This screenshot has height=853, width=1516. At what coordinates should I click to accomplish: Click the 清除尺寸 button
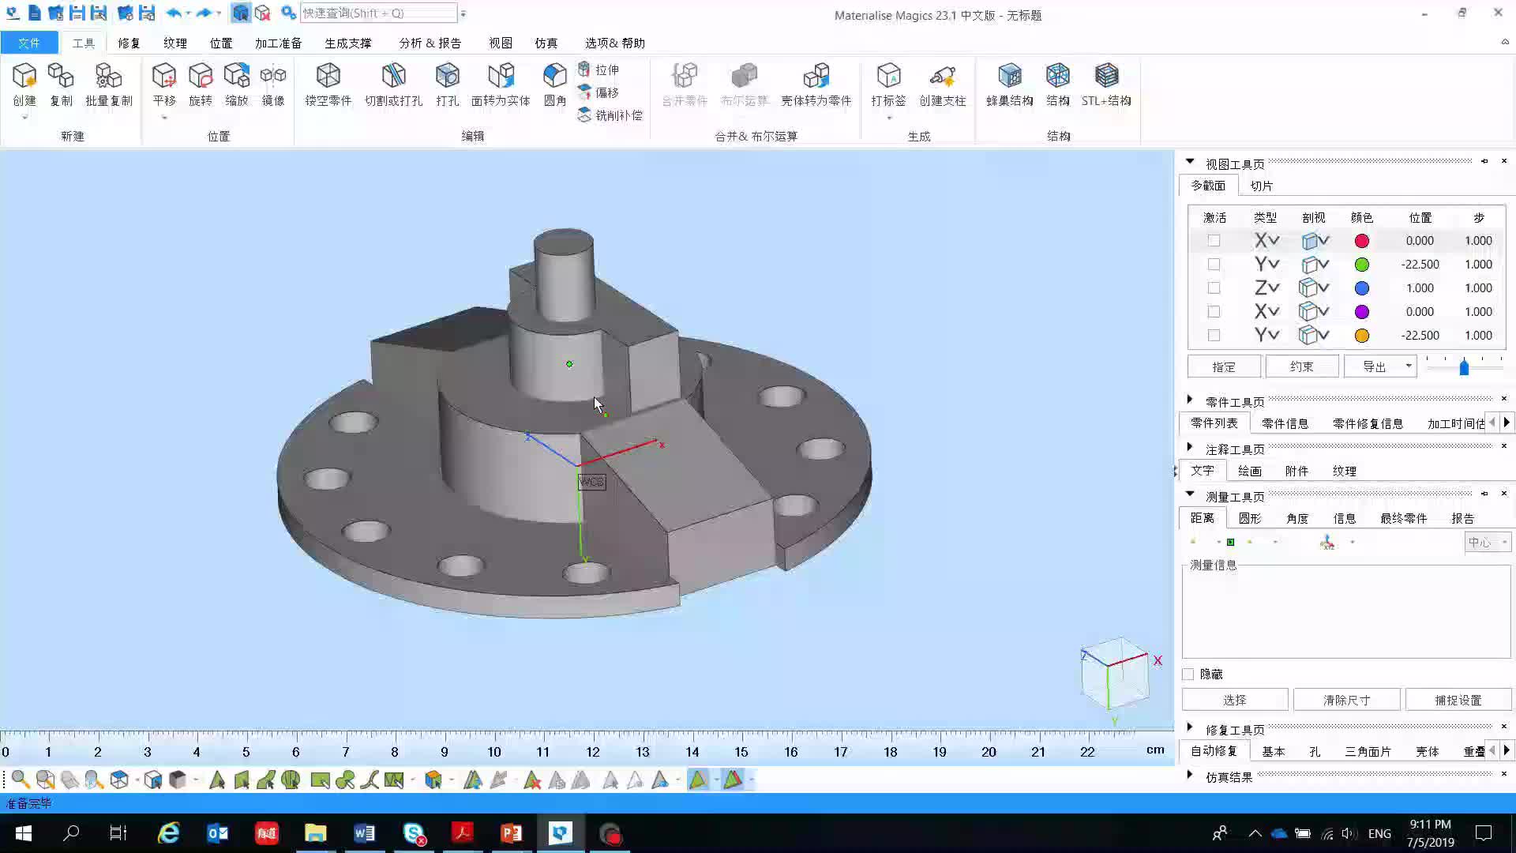1347,699
